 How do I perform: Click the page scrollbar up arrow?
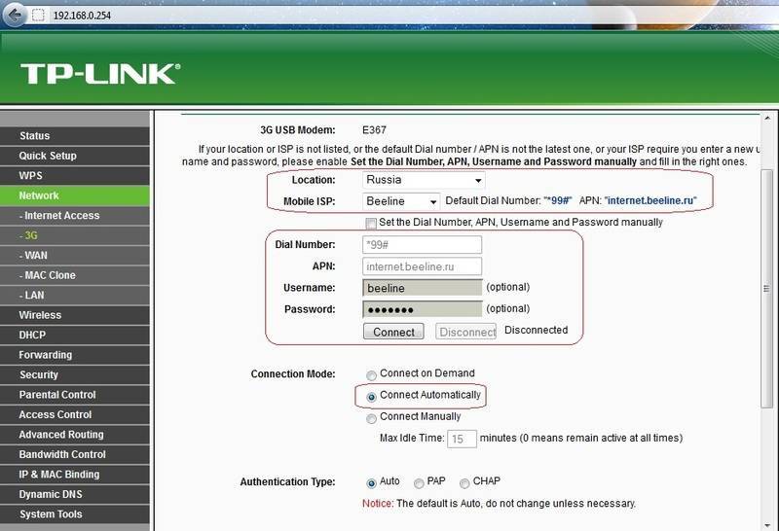click(x=767, y=118)
